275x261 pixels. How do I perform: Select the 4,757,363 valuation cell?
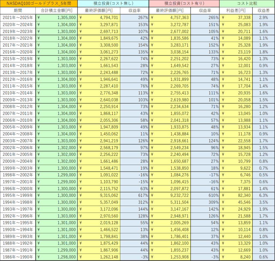(170, 17)
